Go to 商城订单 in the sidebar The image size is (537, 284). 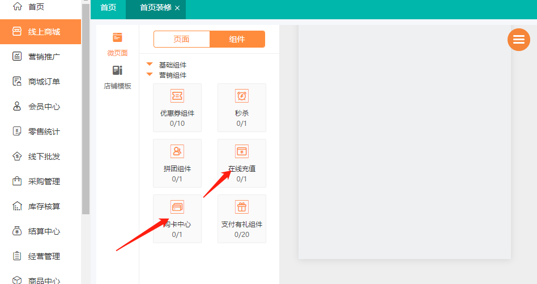44,82
